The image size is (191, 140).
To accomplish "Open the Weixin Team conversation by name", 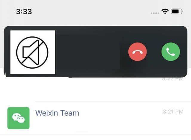I will tap(57, 113).
